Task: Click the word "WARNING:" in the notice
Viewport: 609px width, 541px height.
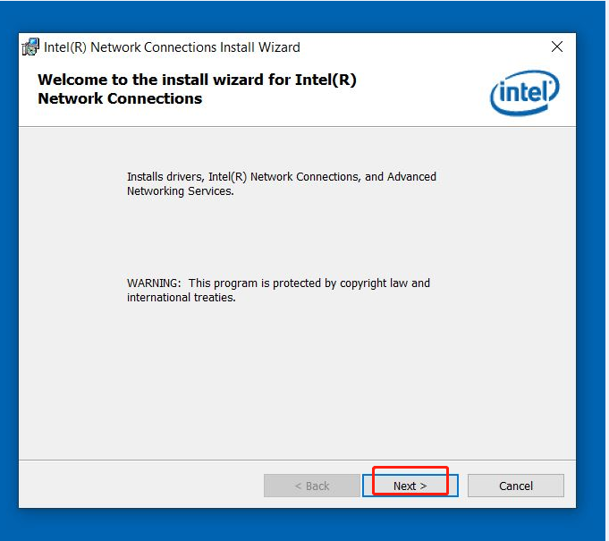Action: click(x=154, y=283)
